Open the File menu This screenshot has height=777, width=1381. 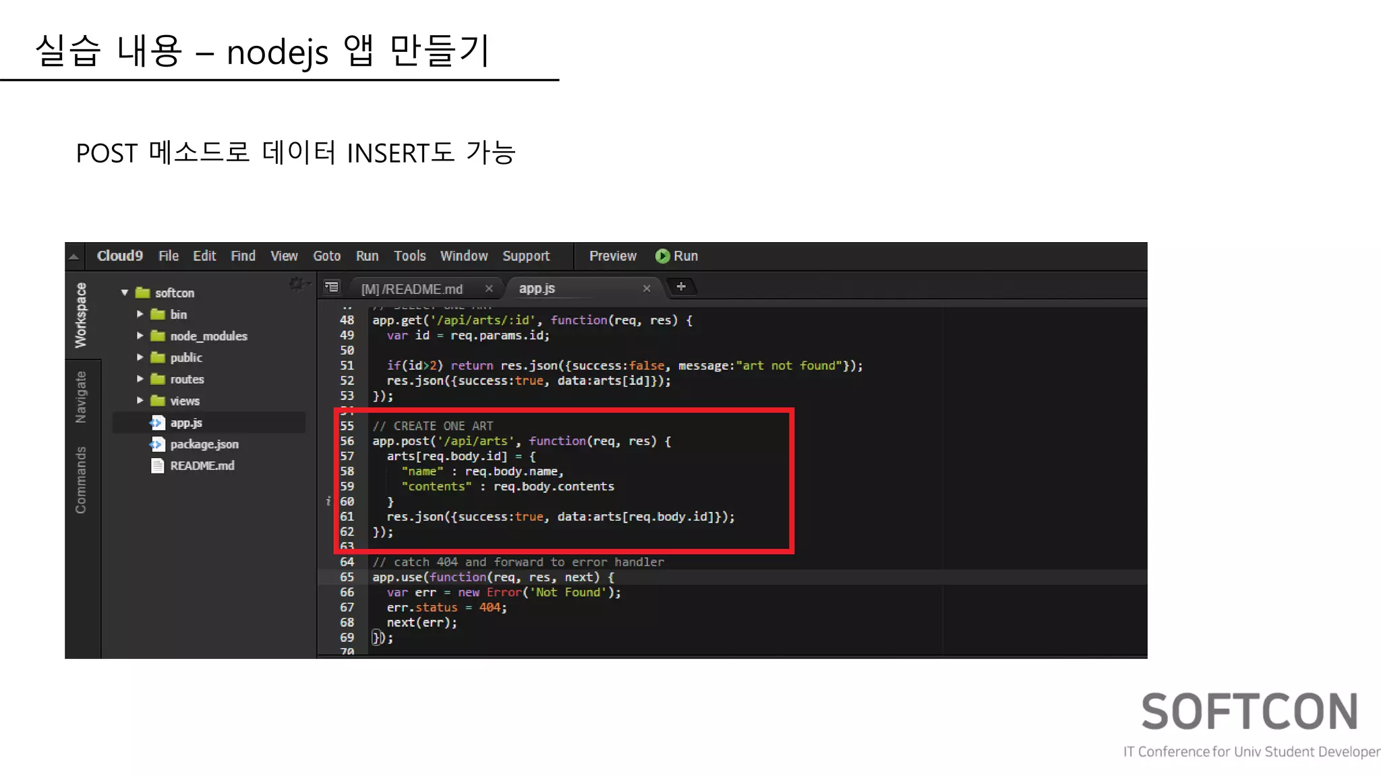[169, 256]
